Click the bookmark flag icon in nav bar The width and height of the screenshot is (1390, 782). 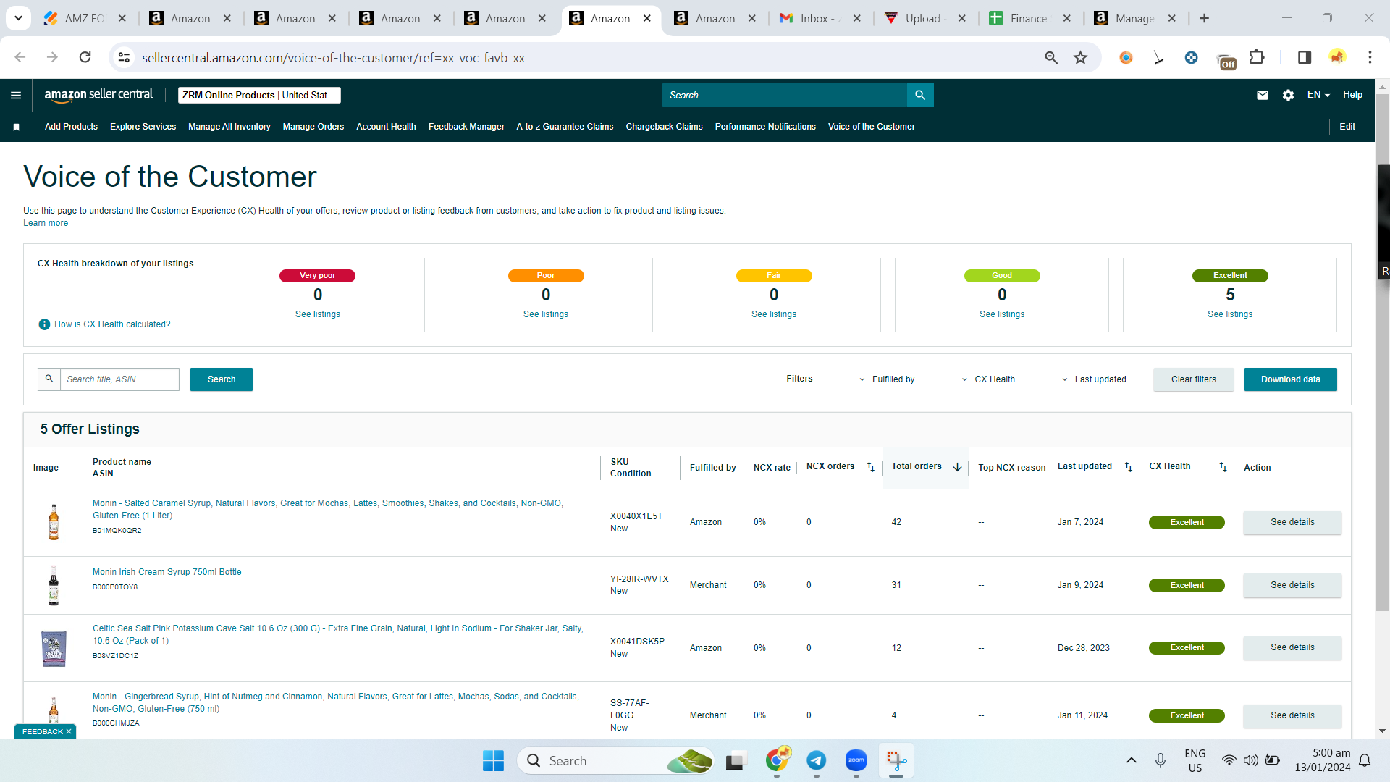16,127
